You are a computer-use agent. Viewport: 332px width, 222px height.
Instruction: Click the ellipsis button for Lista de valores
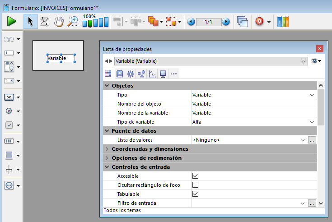(x=312, y=140)
